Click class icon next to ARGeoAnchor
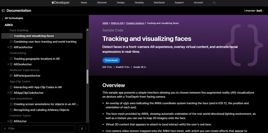The height and width of the screenshot is (133, 268). pos(11,64)
